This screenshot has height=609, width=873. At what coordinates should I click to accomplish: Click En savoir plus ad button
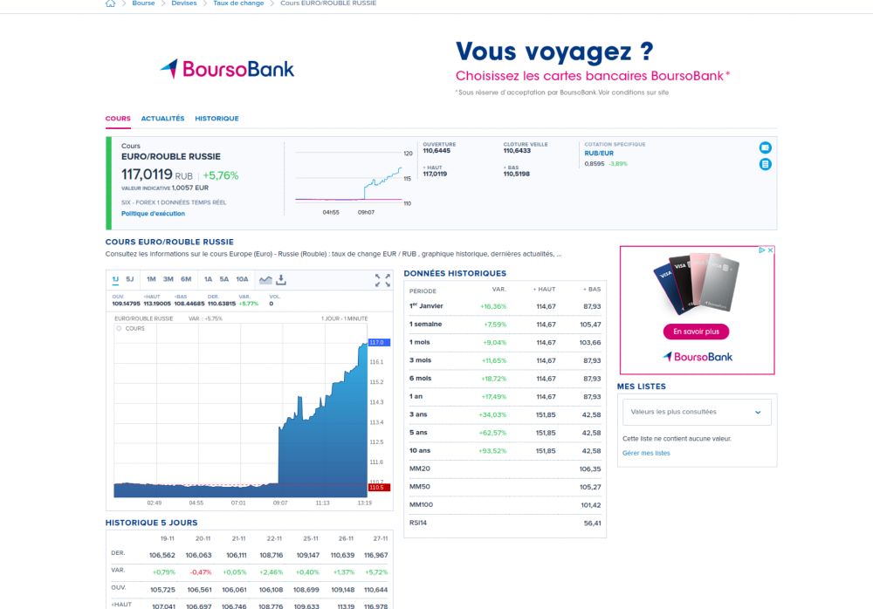point(696,332)
